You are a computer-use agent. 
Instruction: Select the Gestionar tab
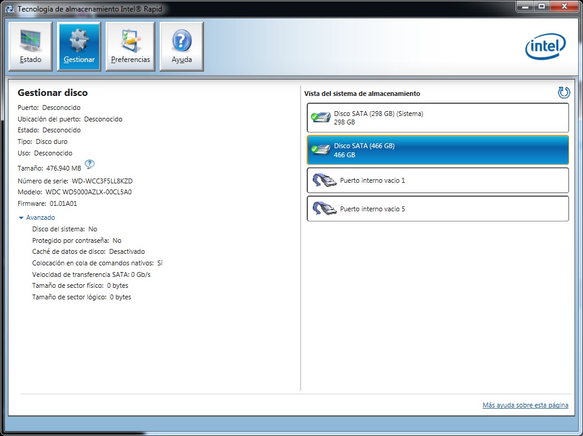[79, 47]
